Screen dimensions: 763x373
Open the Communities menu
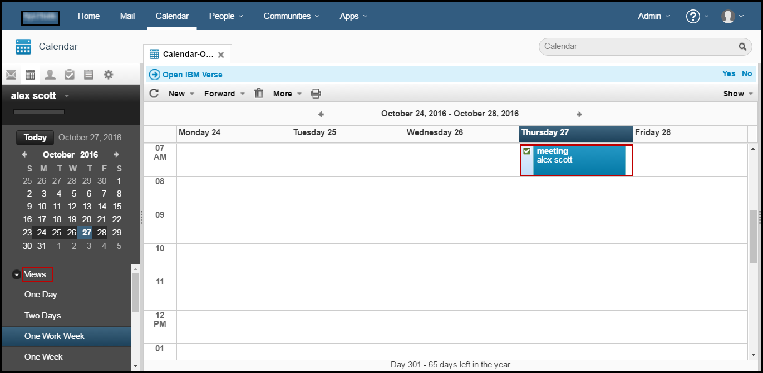pos(287,16)
